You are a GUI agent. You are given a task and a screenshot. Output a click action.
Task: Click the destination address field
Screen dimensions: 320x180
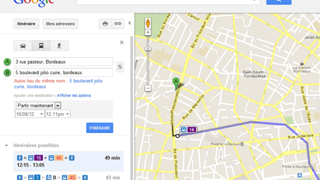(63, 73)
